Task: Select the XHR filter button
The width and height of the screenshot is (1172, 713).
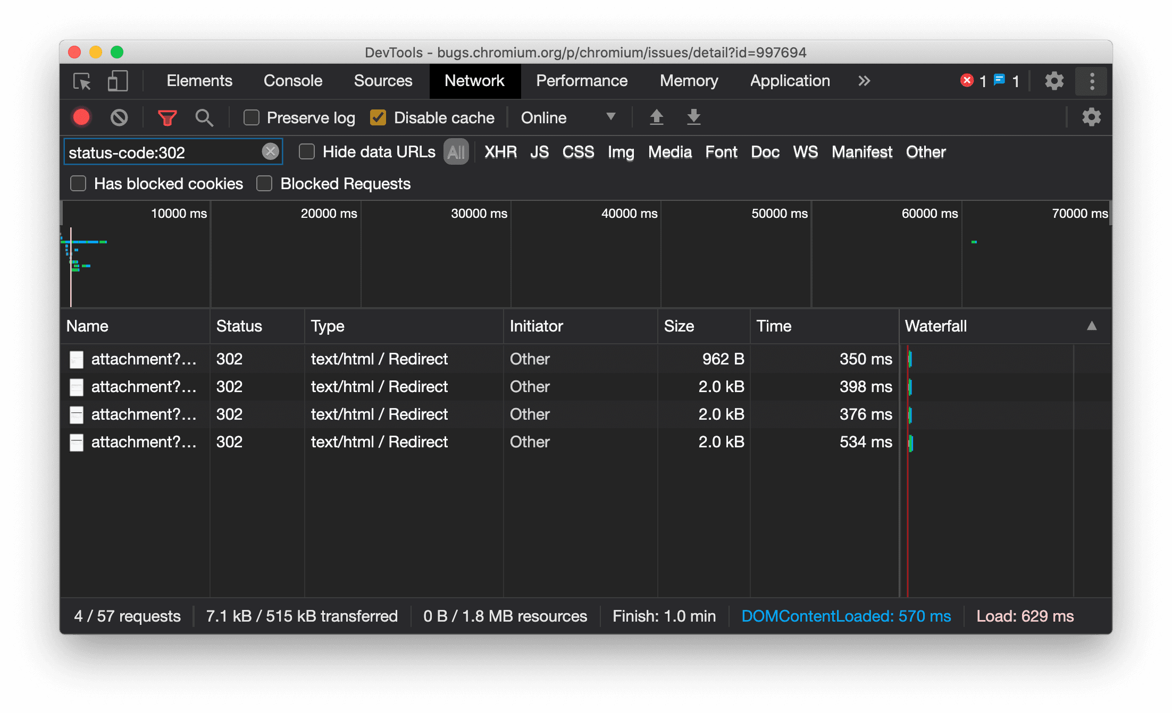Action: click(x=500, y=151)
